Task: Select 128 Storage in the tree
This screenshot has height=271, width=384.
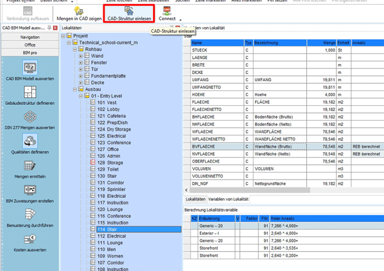Action: tap(110, 163)
